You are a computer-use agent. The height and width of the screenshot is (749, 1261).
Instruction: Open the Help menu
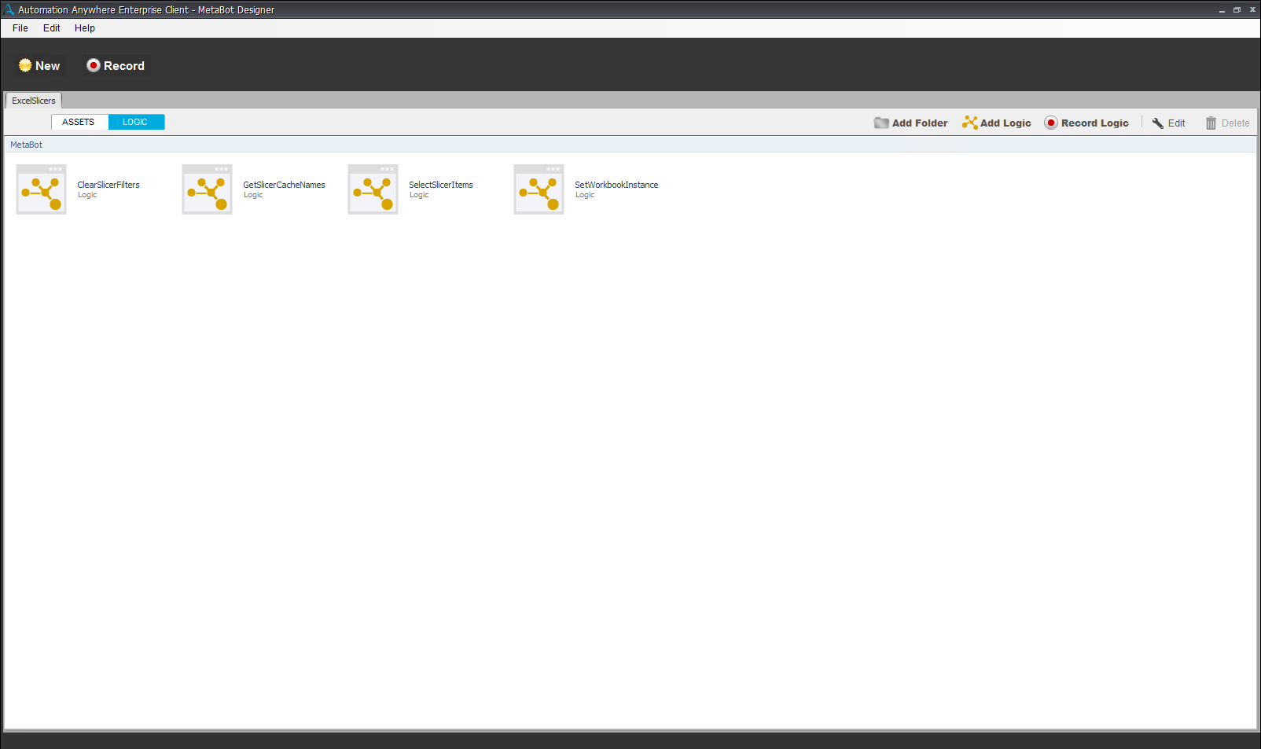coord(85,28)
